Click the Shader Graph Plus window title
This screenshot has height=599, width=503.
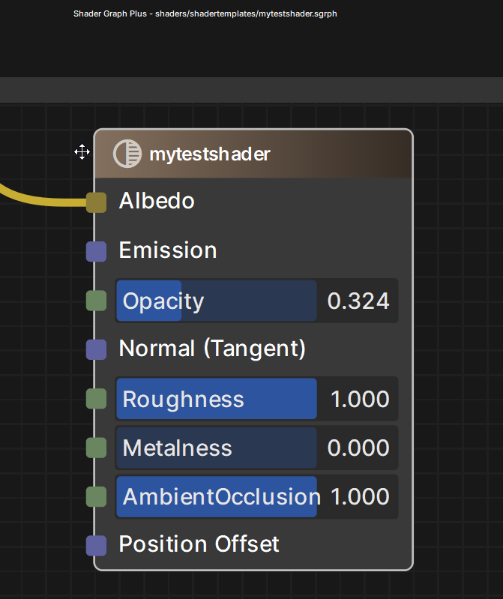tap(205, 13)
